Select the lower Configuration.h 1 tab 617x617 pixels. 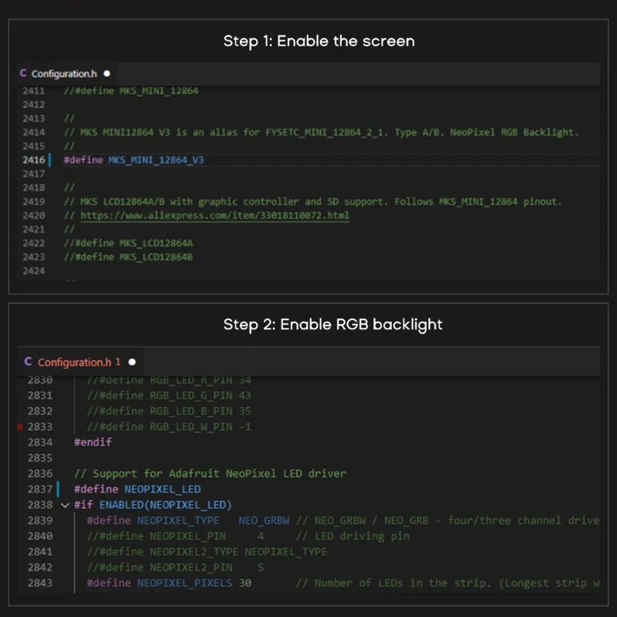(x=80, y=362)
